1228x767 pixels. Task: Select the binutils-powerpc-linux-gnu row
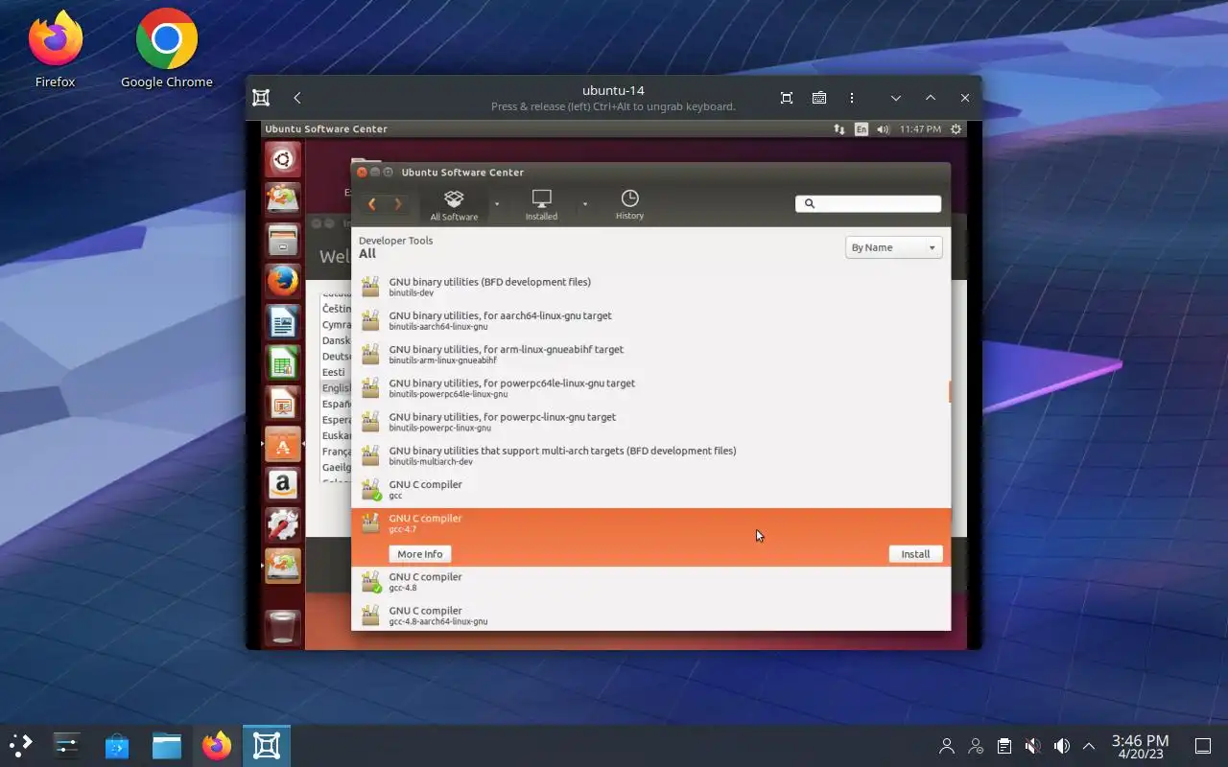pos(650,422)
